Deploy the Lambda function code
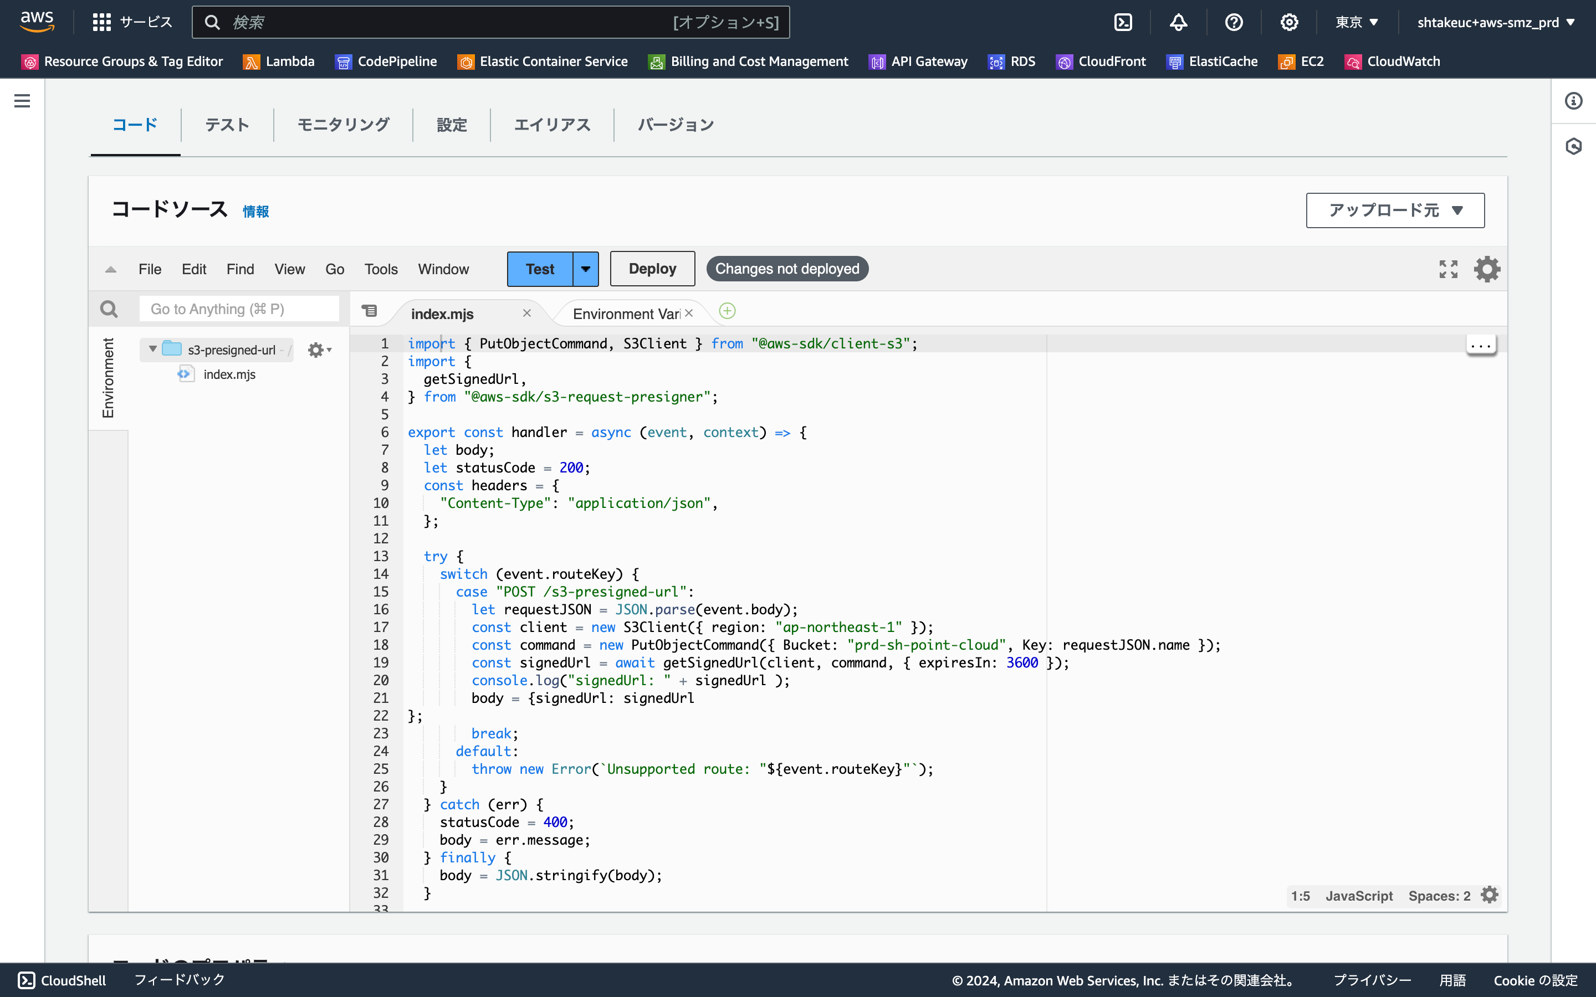 (x=652, y=269)
